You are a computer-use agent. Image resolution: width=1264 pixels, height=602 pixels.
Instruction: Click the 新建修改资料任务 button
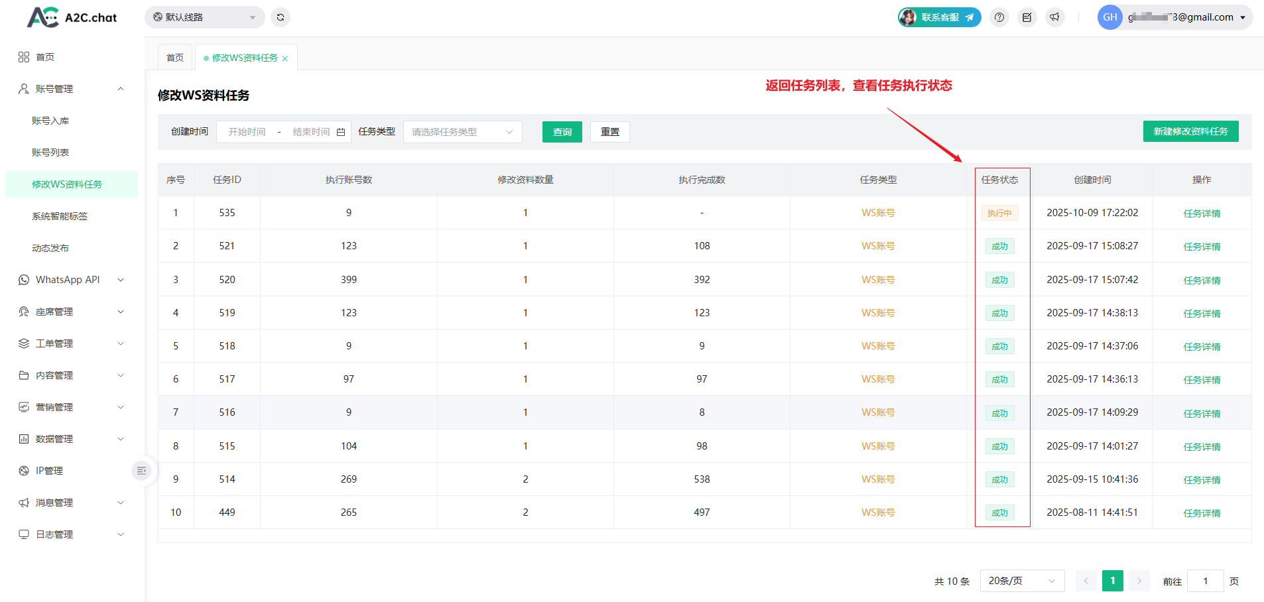pos(1190,131)
